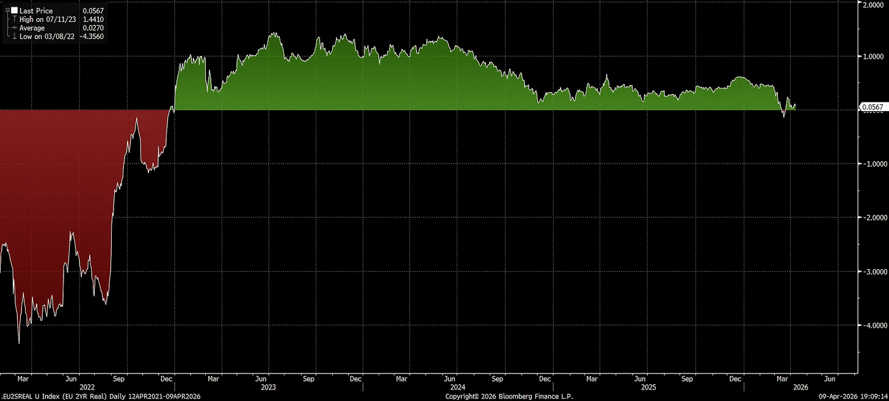This screenshot has height=401, width=889.
Task: Click the Low marker icon in legend
Action: (13, 37)
